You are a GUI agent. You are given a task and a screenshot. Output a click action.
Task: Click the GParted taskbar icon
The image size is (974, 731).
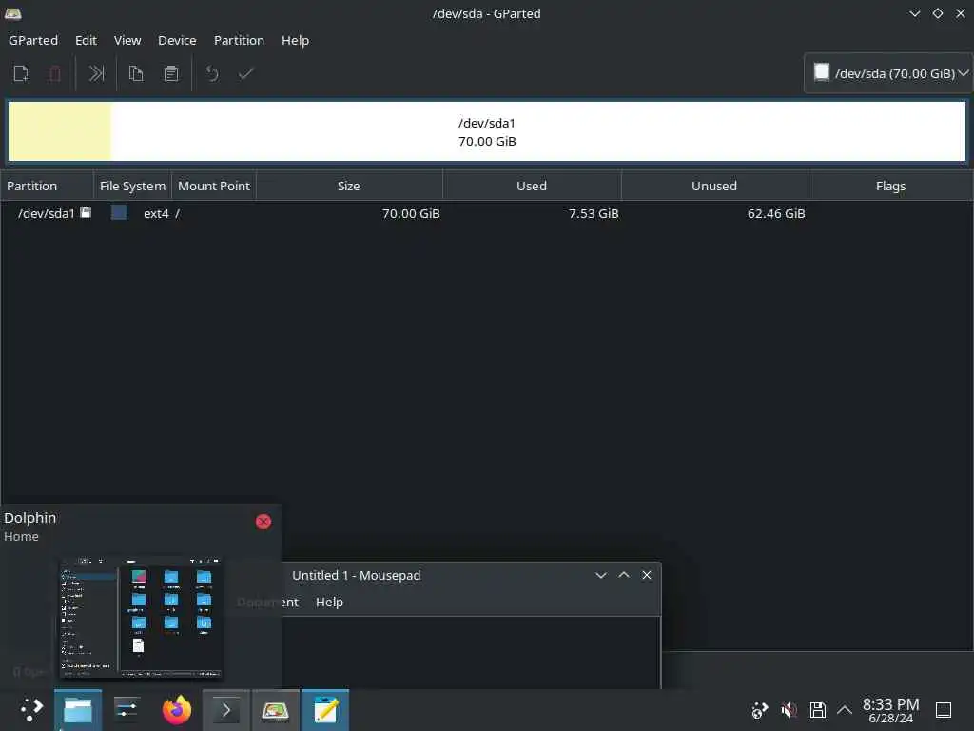(276, 710)
